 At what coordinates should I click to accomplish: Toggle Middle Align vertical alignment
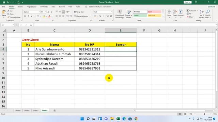pos(60,12)
